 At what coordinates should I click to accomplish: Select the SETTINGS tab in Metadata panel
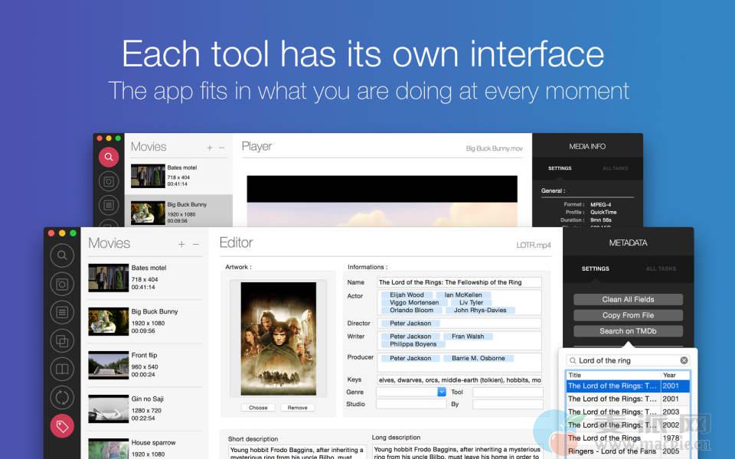pyautogui.click(x=595, y=269)
